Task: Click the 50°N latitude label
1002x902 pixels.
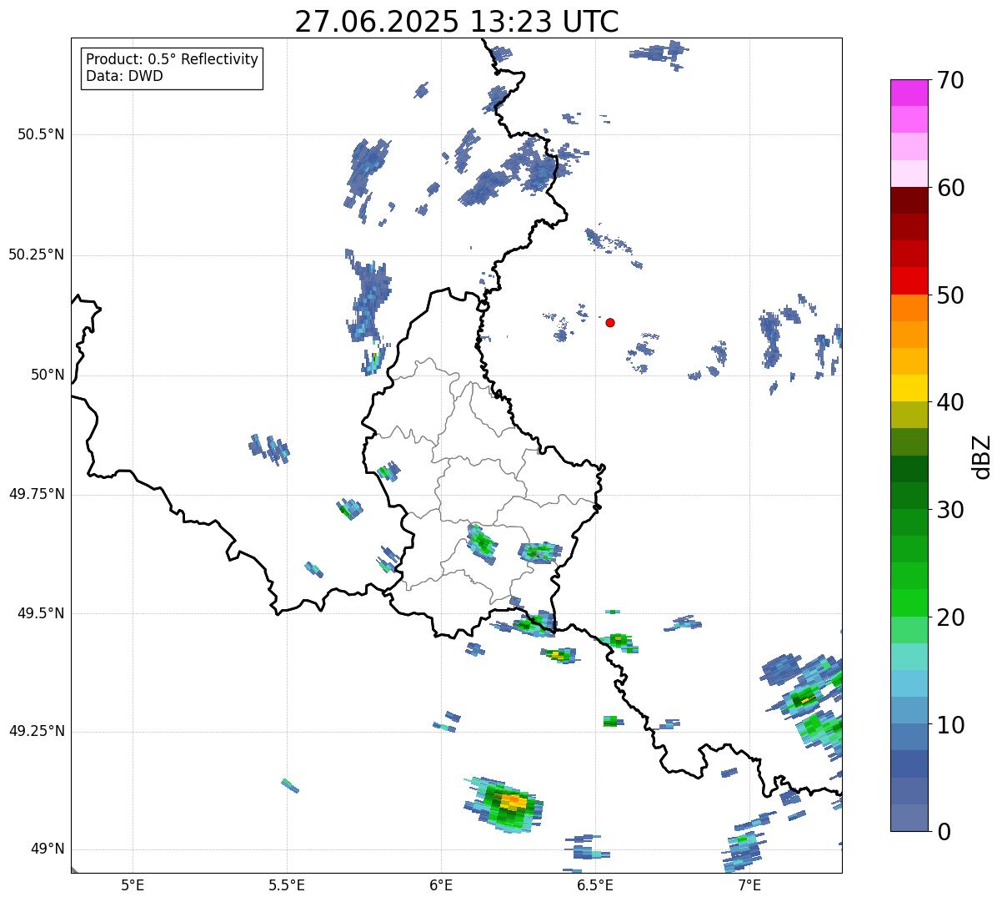Action: [x=48, y=375]
